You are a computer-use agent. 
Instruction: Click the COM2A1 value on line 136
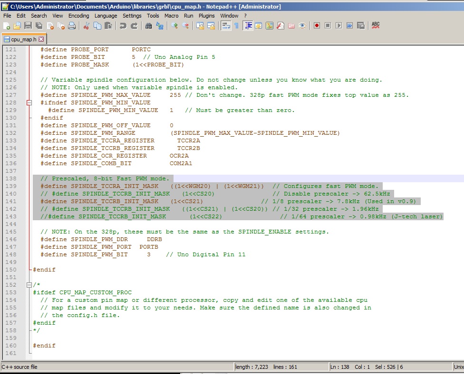tap(181, 163)
